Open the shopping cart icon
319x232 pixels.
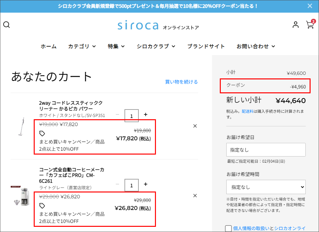pyautogui.click(x=310, y=25)
